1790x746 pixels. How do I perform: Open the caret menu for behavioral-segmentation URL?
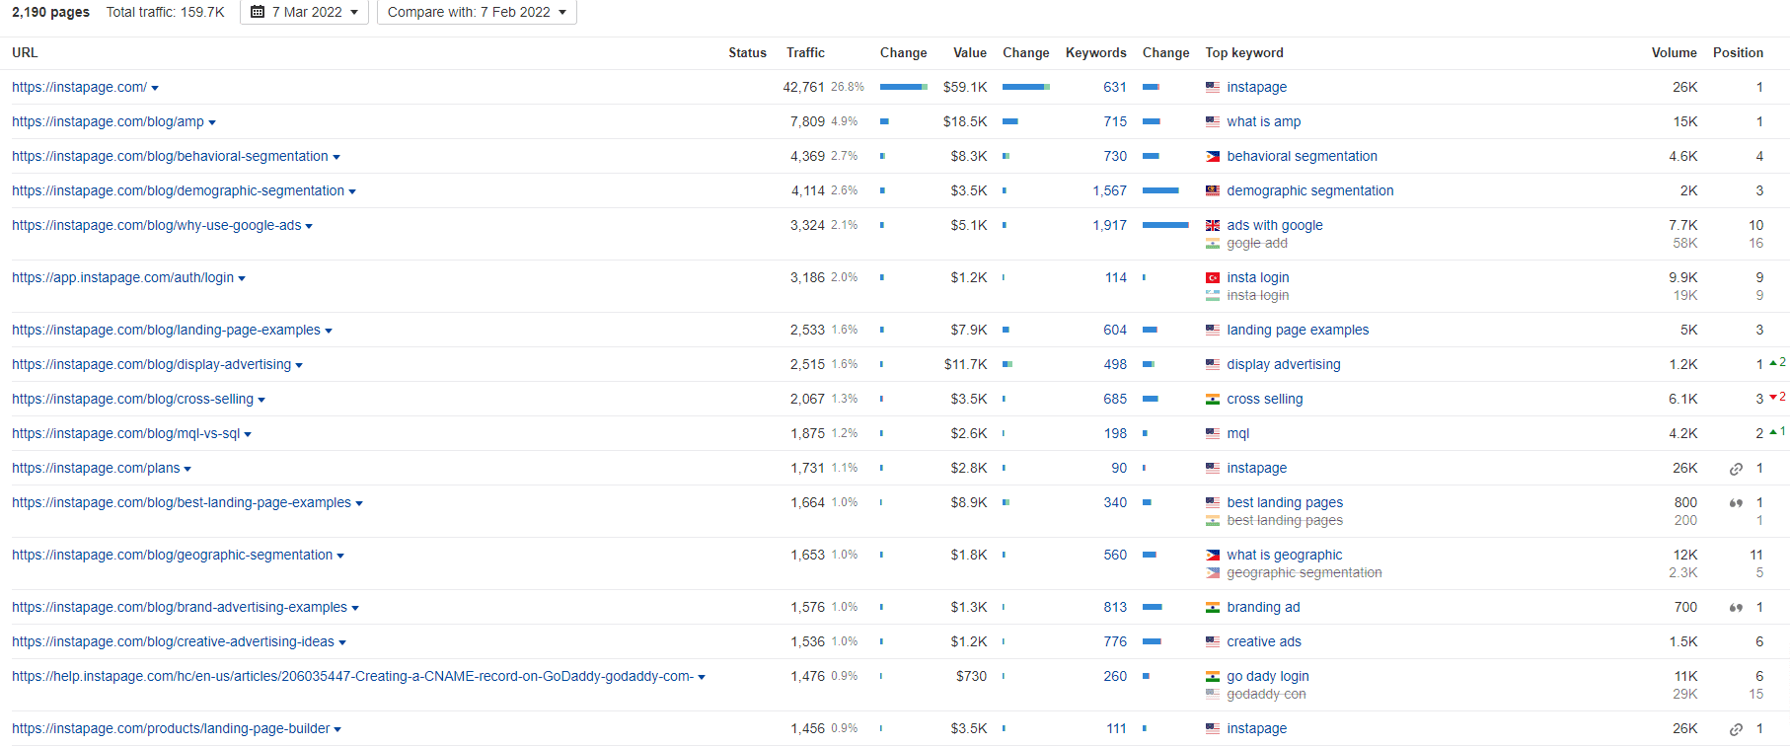tap(336, 157)
